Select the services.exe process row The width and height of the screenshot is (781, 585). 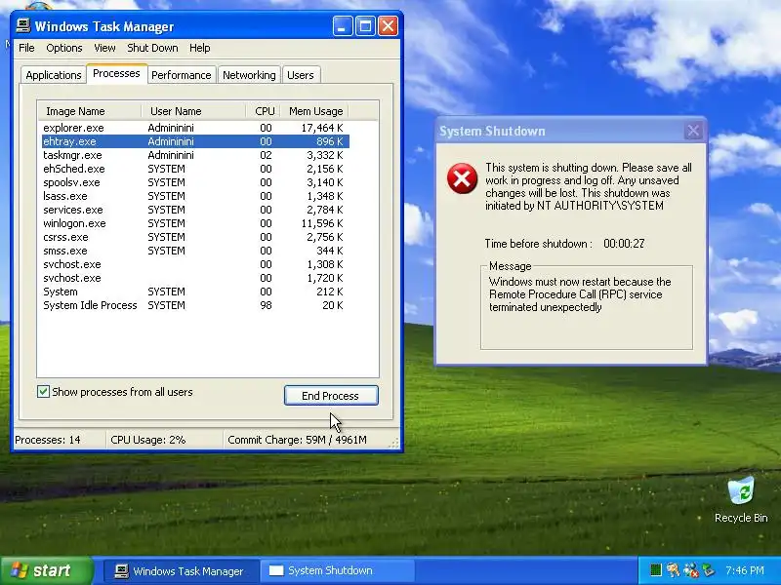click(x=194, y=210)
